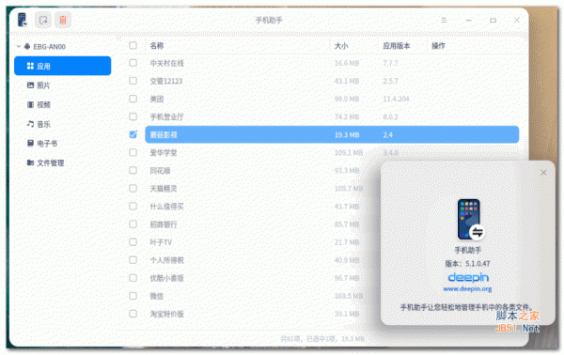Select the 个人所得税 app name

[x=167, y=260]
